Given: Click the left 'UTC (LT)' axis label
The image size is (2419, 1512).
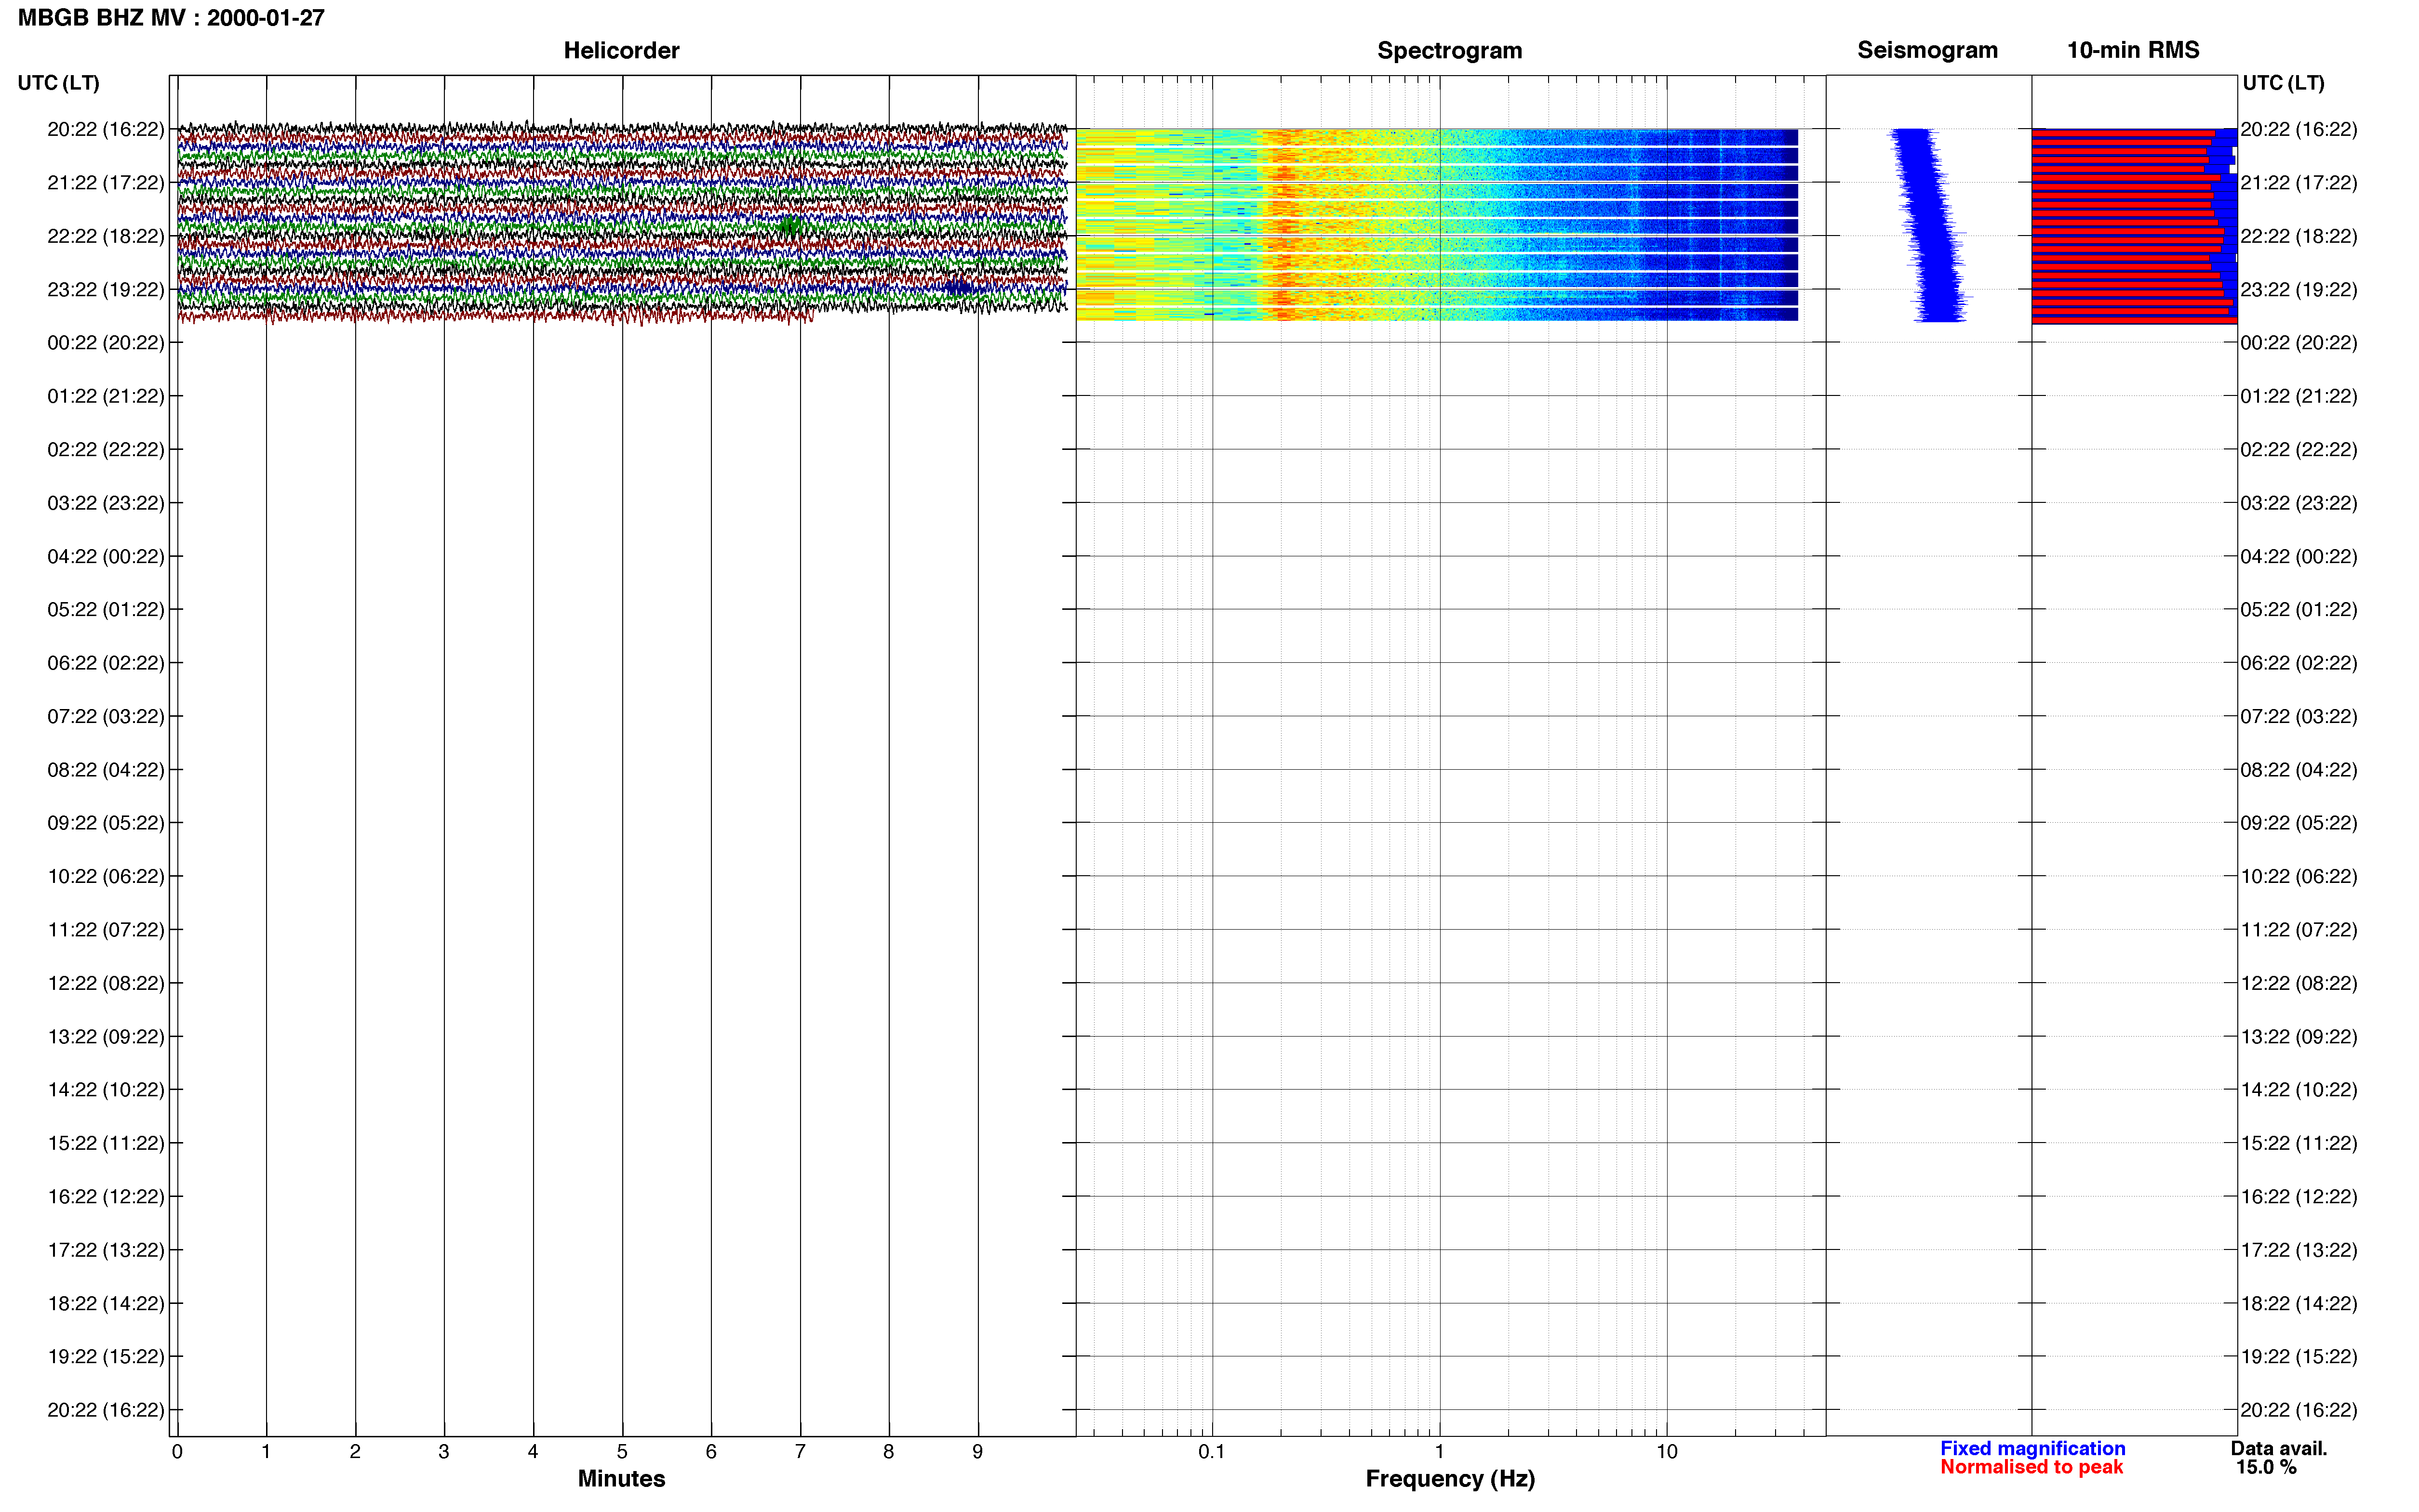Looking at the screenshot, I should coord(58,83).
